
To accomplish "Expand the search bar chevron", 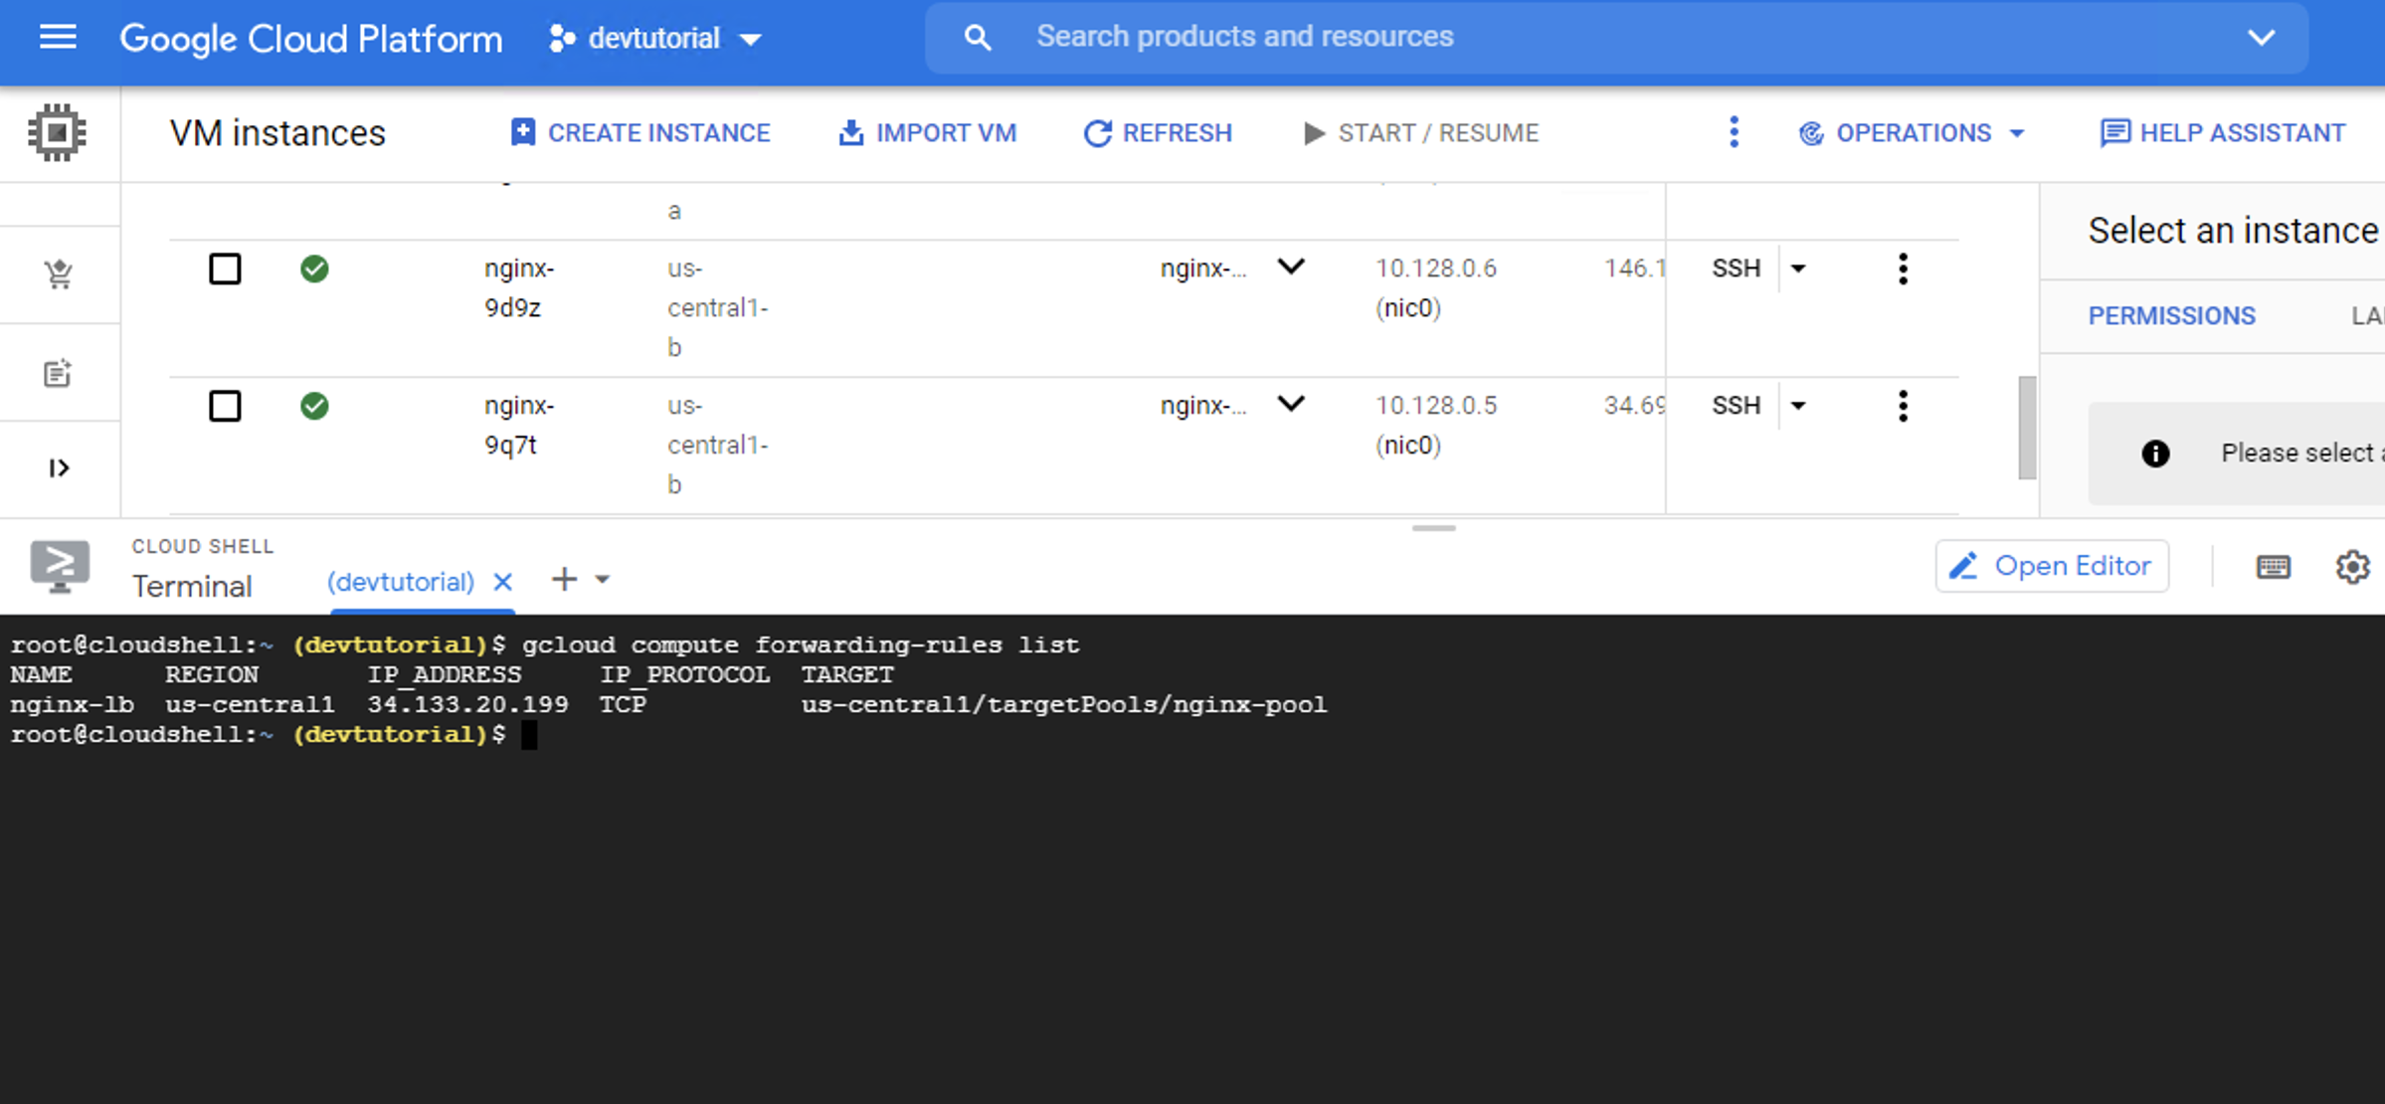I will pyautogui.click(x=2261, y=38).
